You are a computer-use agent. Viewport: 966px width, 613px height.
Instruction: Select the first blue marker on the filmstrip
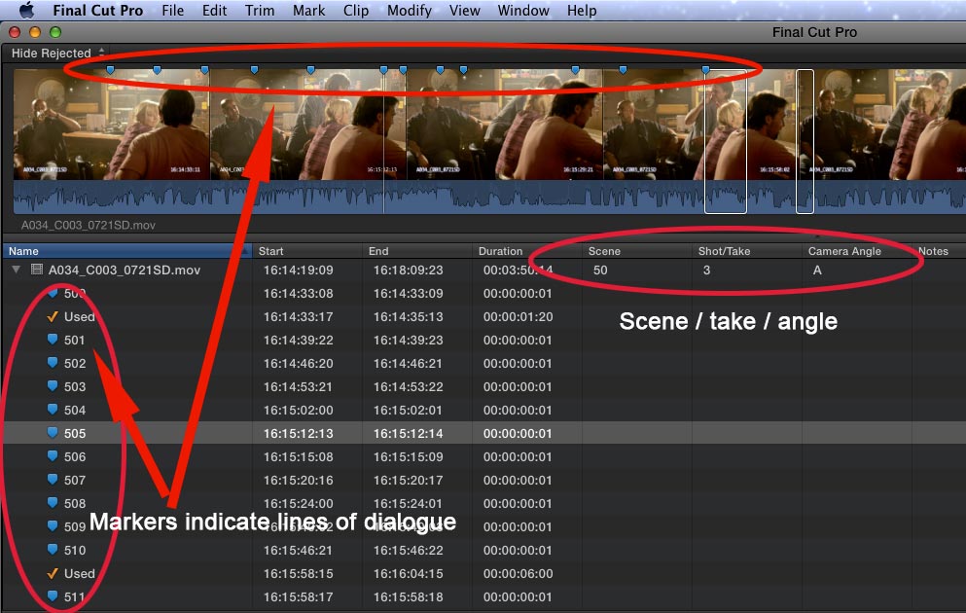110,70
